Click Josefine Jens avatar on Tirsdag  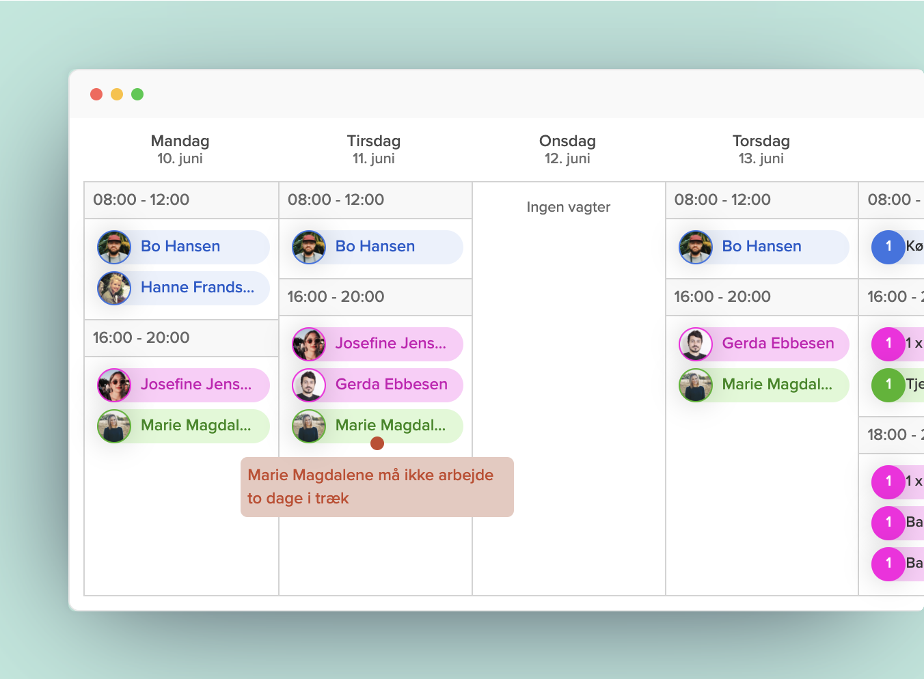click(309, 344)
